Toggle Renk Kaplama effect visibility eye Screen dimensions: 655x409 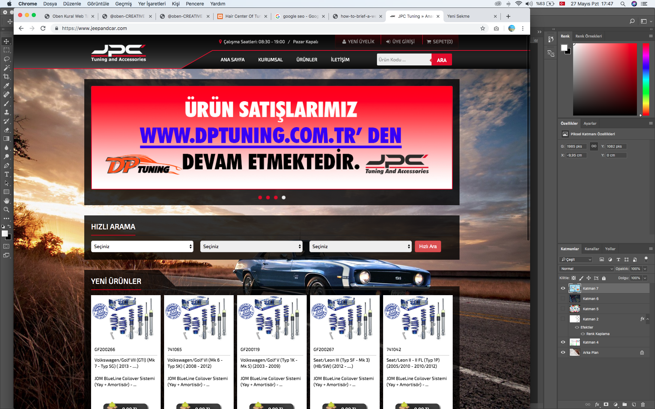pos(583,334)
